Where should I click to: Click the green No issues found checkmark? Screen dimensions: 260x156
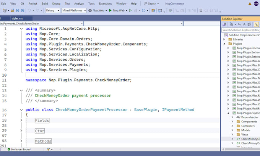click(x=9, y=149)
